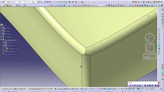Print using the printer icon
This screenshot has width=164, height=92.
[x=10, y=5]
